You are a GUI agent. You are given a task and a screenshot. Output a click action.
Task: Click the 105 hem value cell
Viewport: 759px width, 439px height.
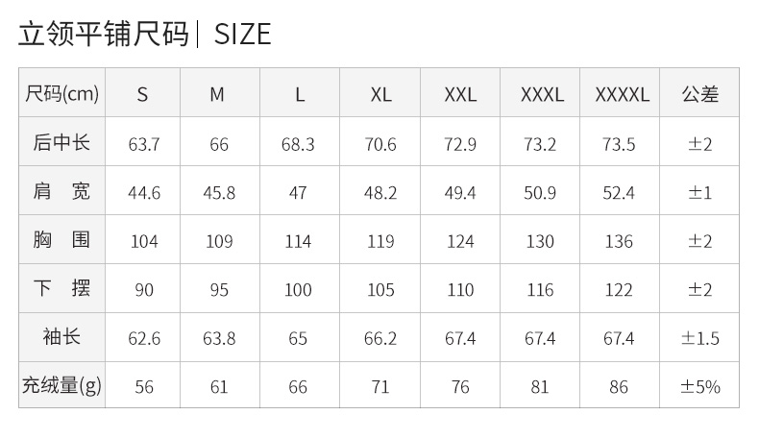tap(380, 288)
